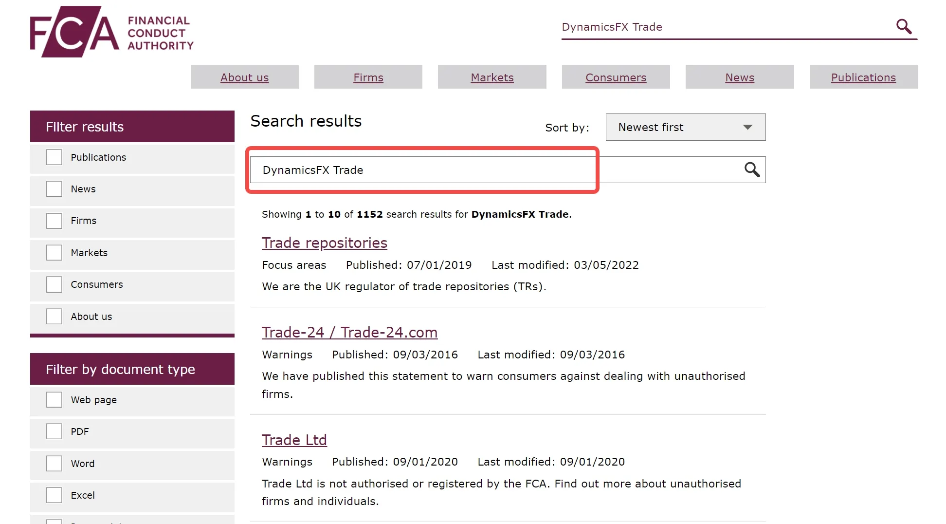Click the Filter by document type heading
946x524 pixels.
click(132, 369)
